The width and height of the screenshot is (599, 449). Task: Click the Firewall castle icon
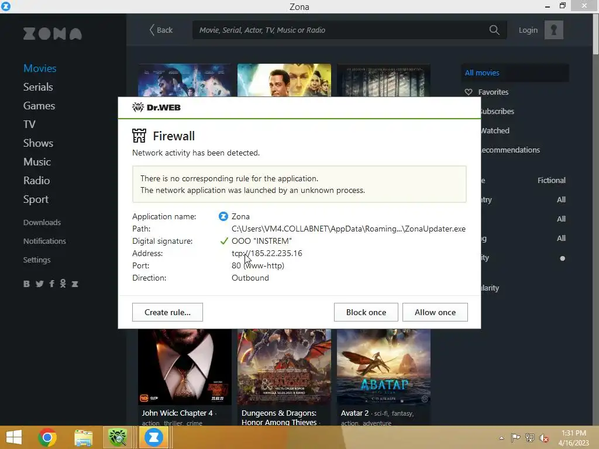click(x=139, y=136)
